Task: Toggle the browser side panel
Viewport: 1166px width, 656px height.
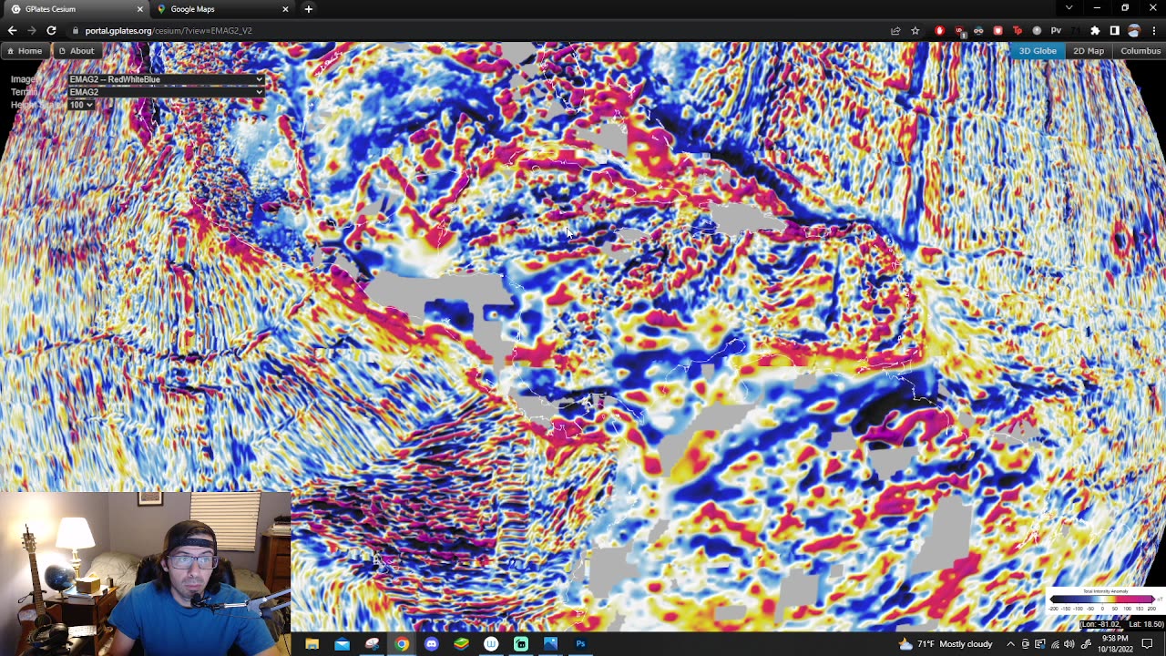Action: pyautogui.click(x=1114, y=30)
